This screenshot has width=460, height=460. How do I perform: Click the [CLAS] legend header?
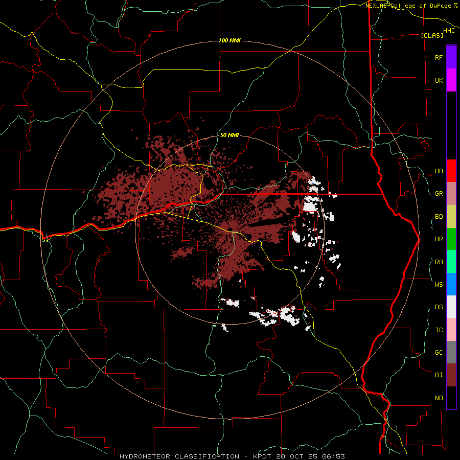(x=432, y=35)
